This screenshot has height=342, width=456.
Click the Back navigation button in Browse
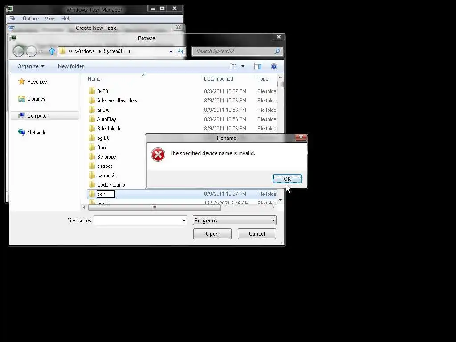click(19, 52)
